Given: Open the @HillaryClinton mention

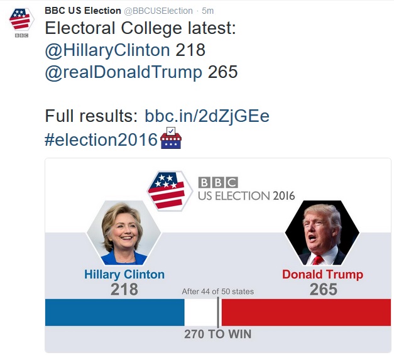Looking at the screenshot, I should [x=107, y=50].
